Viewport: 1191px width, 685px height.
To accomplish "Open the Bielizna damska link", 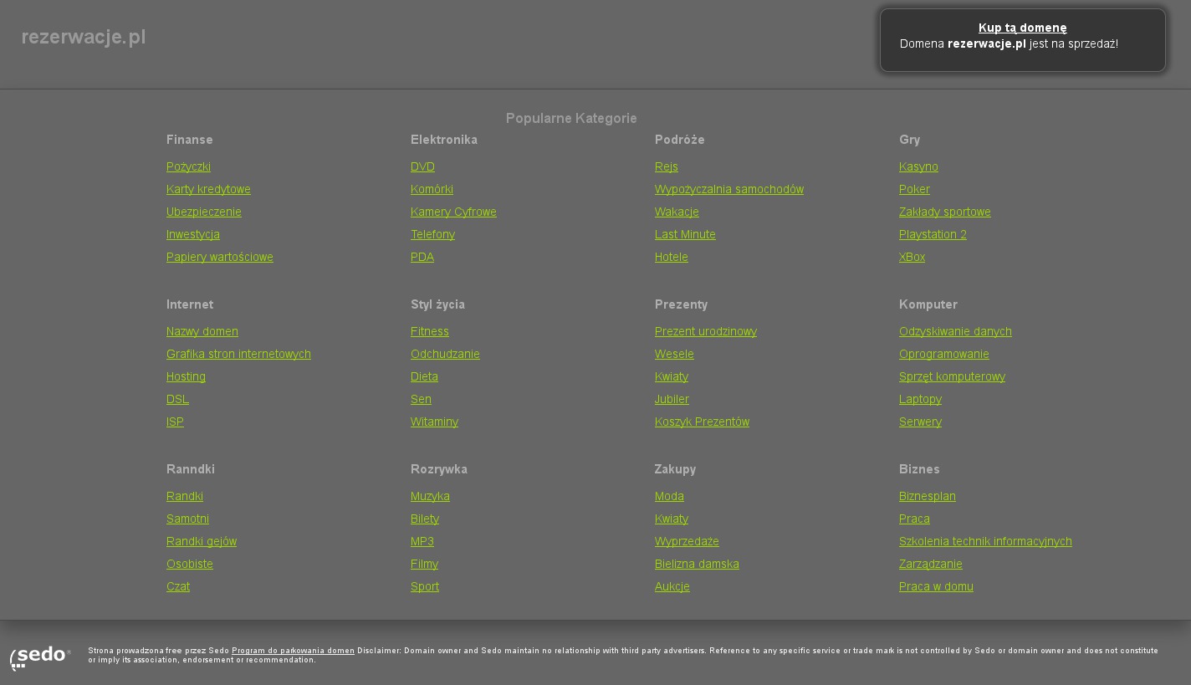I will coord(697,564).
